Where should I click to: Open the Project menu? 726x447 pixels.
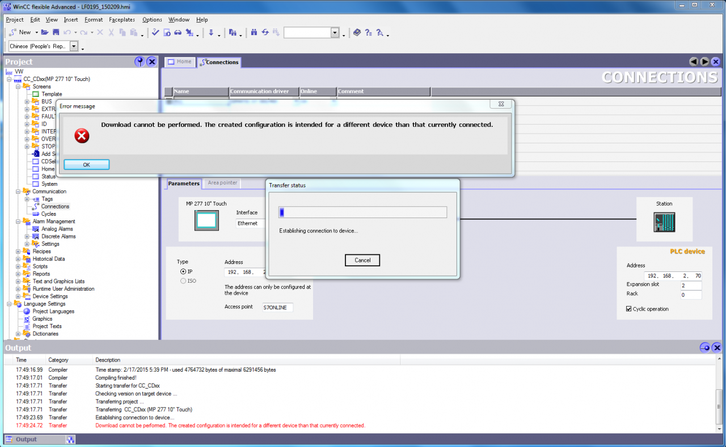[15, 19]
